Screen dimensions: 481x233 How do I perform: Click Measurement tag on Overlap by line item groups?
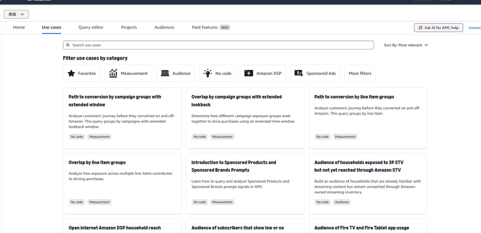point(99,202)
